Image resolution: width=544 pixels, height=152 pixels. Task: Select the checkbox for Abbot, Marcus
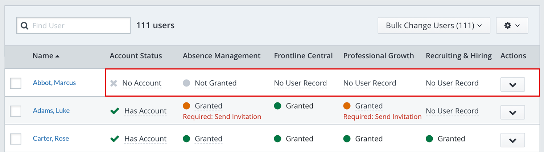point(16,83)
